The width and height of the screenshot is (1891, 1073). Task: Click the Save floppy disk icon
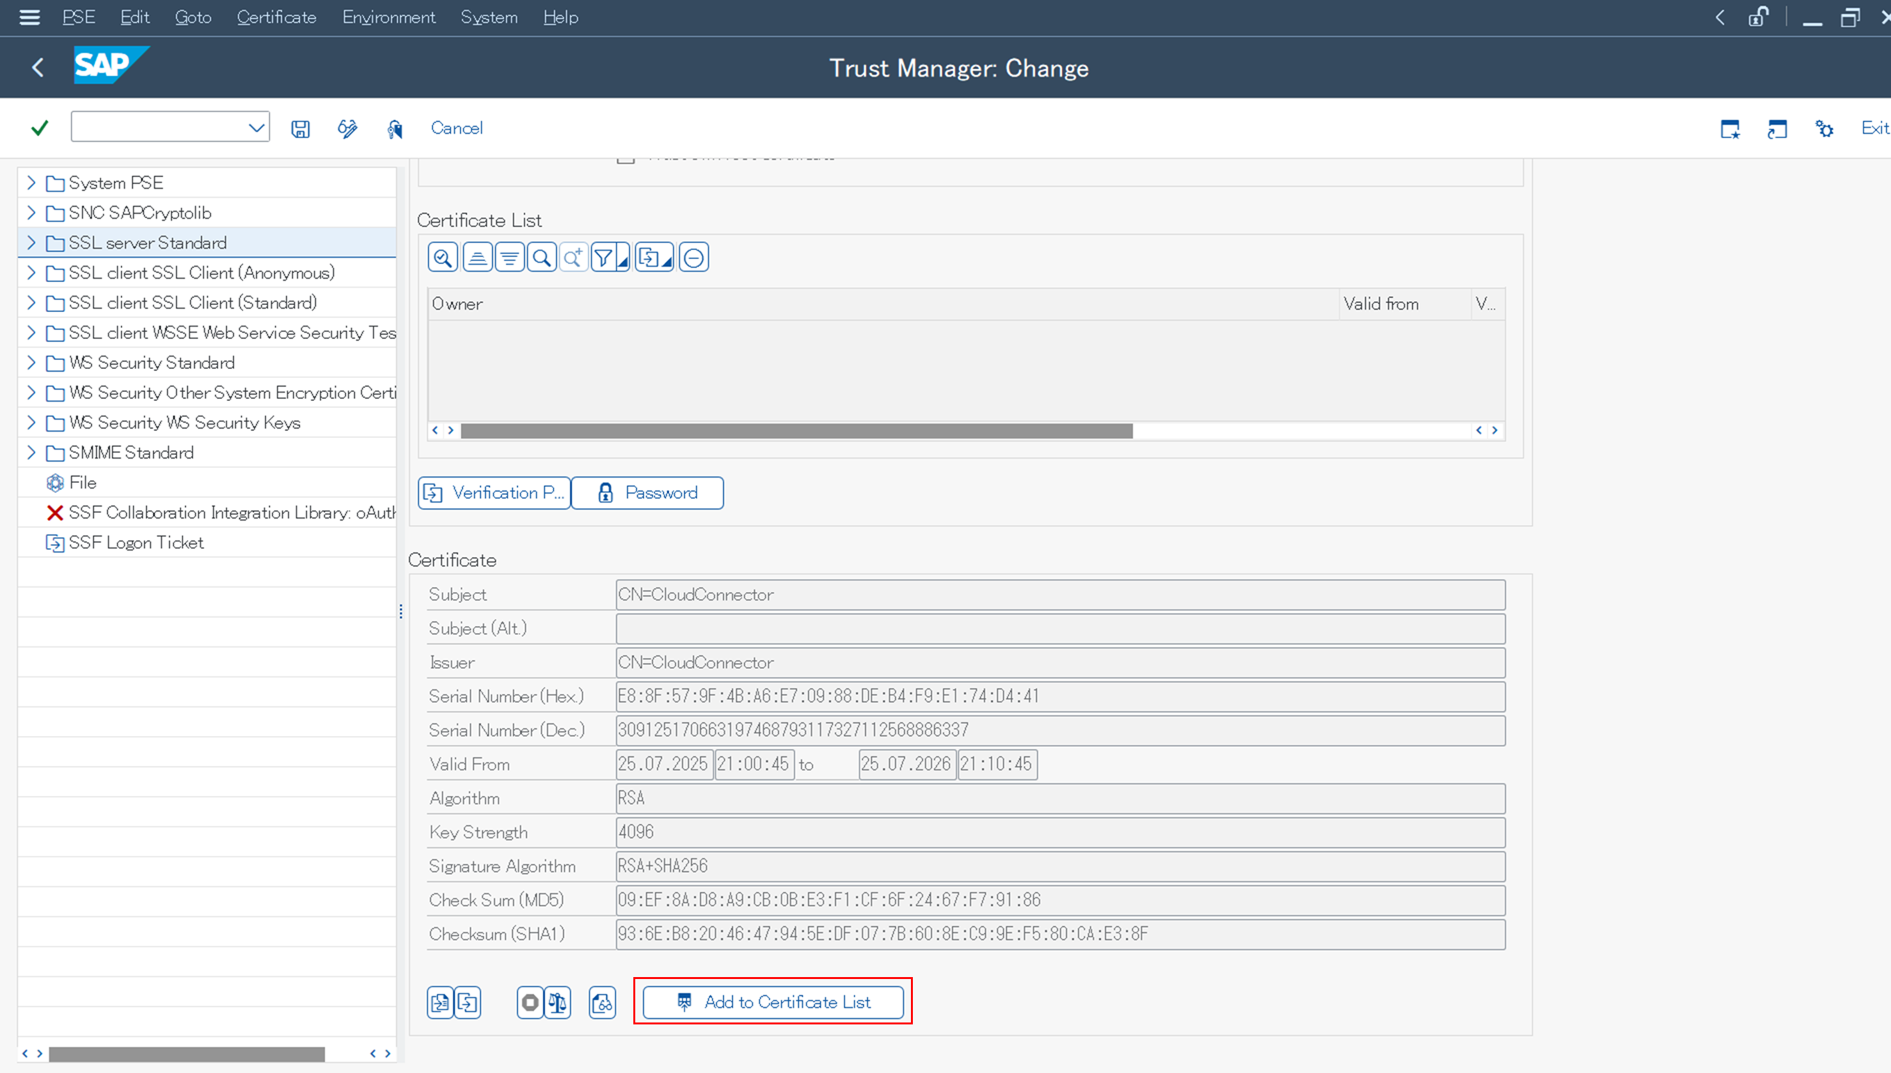(300, 129)
